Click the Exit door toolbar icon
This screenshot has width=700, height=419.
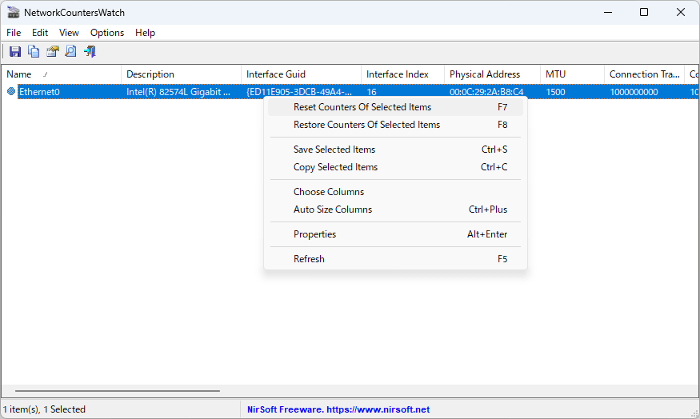coord(90,52)
